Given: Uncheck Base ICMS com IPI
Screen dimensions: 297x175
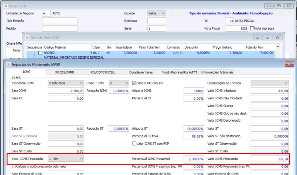Looking at the screenshot, I should tap(134, 83).
